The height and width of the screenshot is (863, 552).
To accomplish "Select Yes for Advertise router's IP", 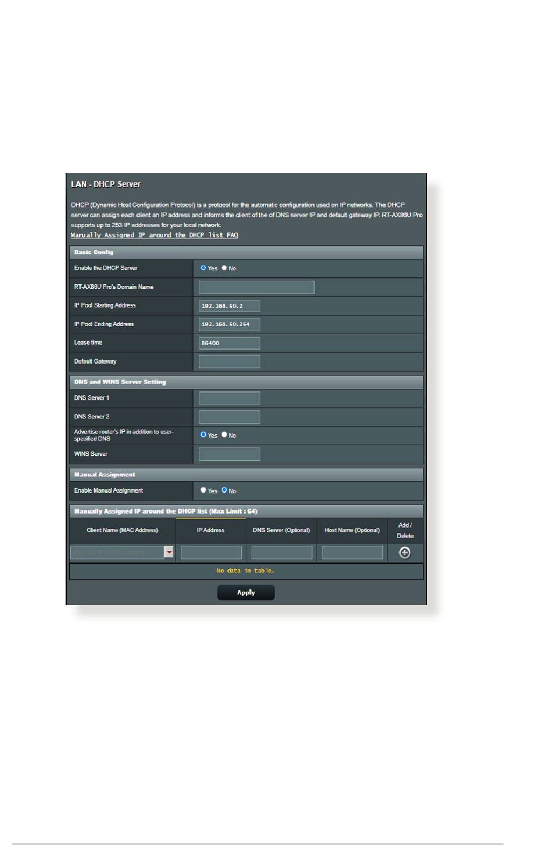I will (203, 435).
